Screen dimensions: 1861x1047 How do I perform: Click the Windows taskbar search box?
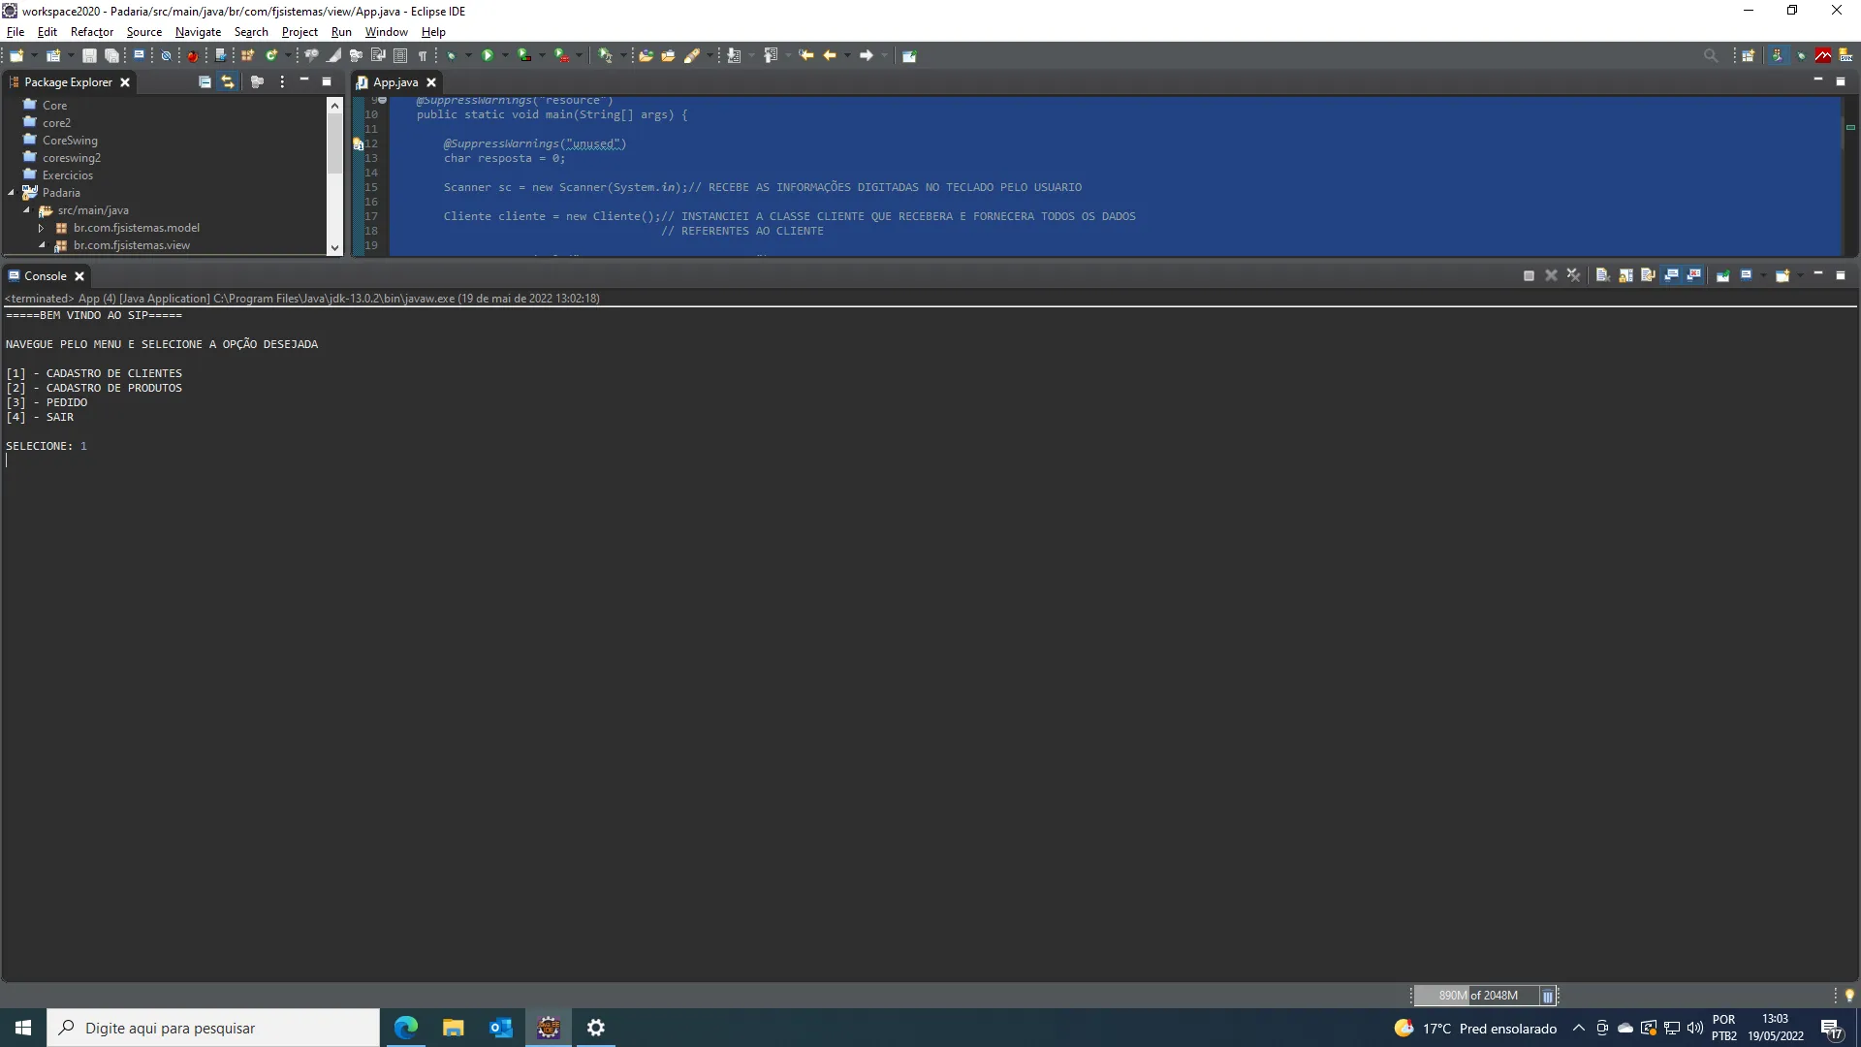coord(213,1028)
